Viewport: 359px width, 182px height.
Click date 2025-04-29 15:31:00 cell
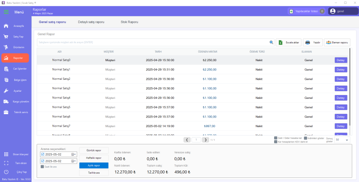tap(160, 69)
